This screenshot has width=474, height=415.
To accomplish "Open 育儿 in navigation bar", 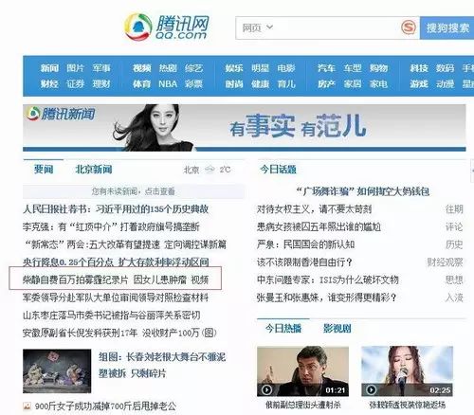I will tap(286, 84).
